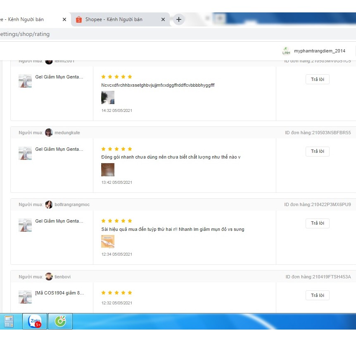Image resolution: width=356 pixels, height=356 pixels.
Task: Click the address bar with settings/shop/rating
Action: 178,34
